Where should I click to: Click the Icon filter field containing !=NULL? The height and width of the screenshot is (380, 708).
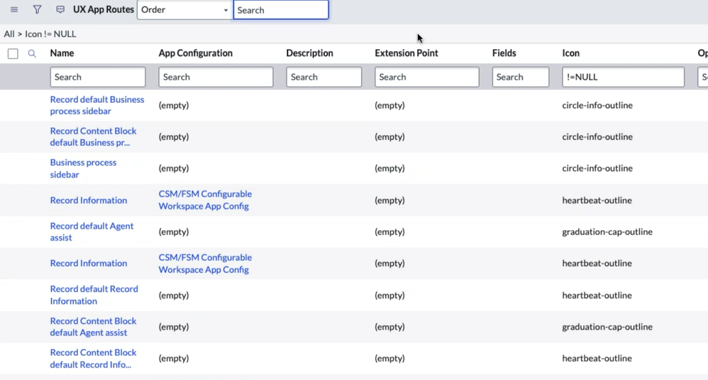coord(623,77)
